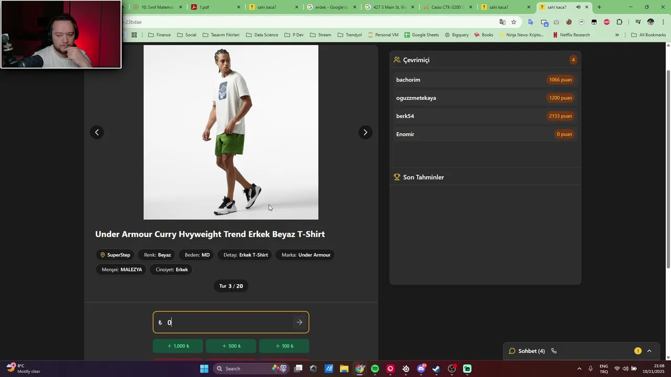Select player berk54 in the online list
671x377 pixels.
(485, 116)
